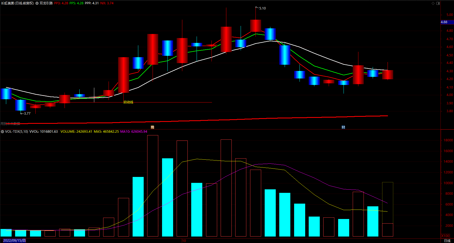Click the 5.10 high price annotation
Viewport: 454px width, 243px height.
click(x=263, y=8)
